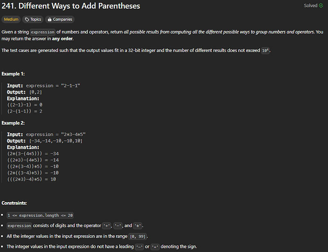Click the tag icon next to Topics
The width and height of the screenshot is (328, 252).
[27, 19]
